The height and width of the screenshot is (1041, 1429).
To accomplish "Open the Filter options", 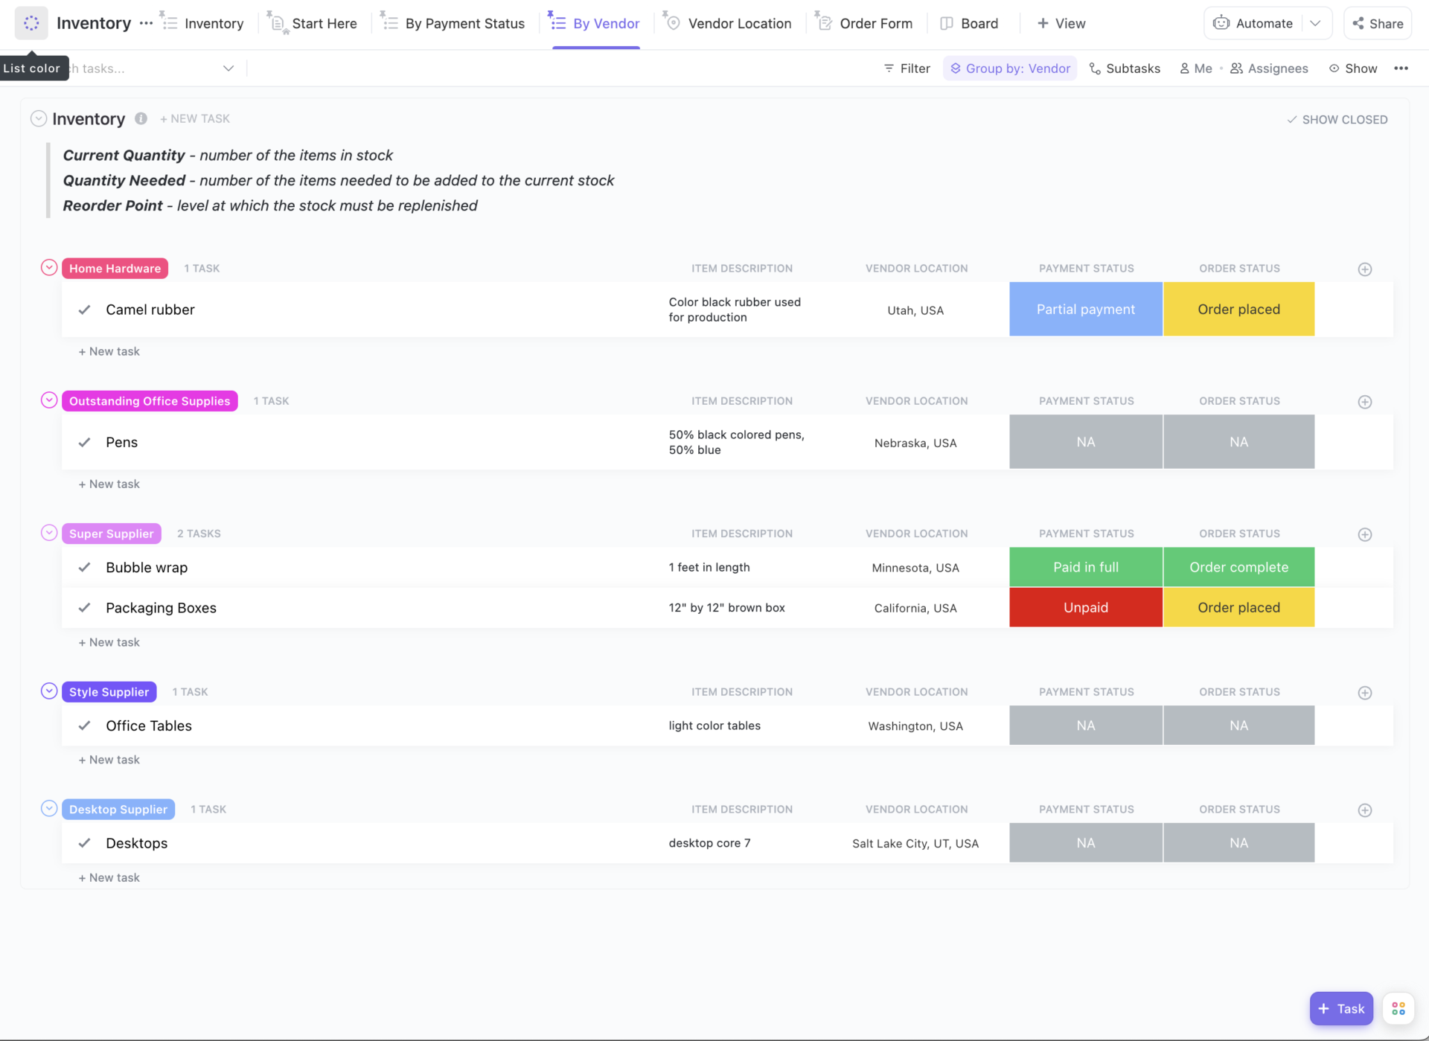I will tap(906, 68).
